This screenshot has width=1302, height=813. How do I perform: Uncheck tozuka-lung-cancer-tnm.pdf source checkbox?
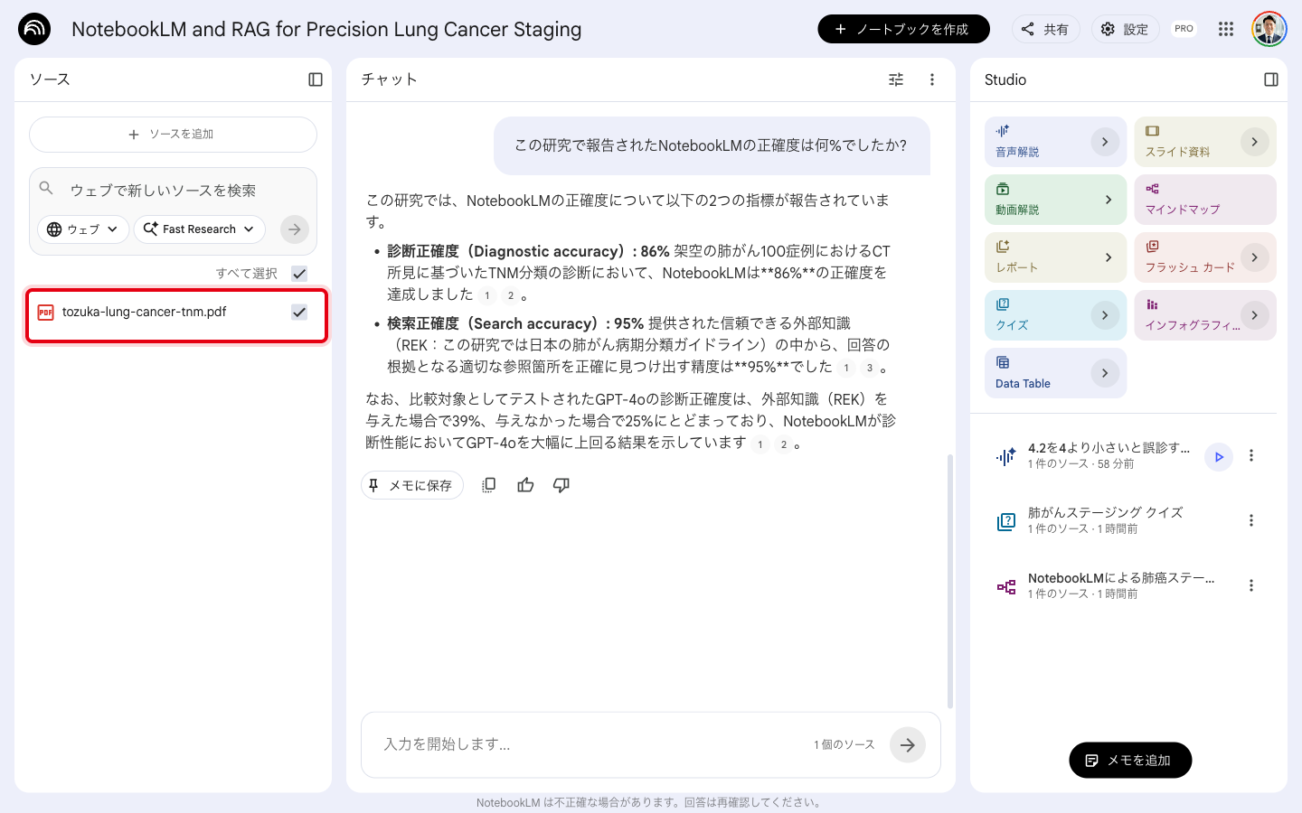click(x=299, y=313)
